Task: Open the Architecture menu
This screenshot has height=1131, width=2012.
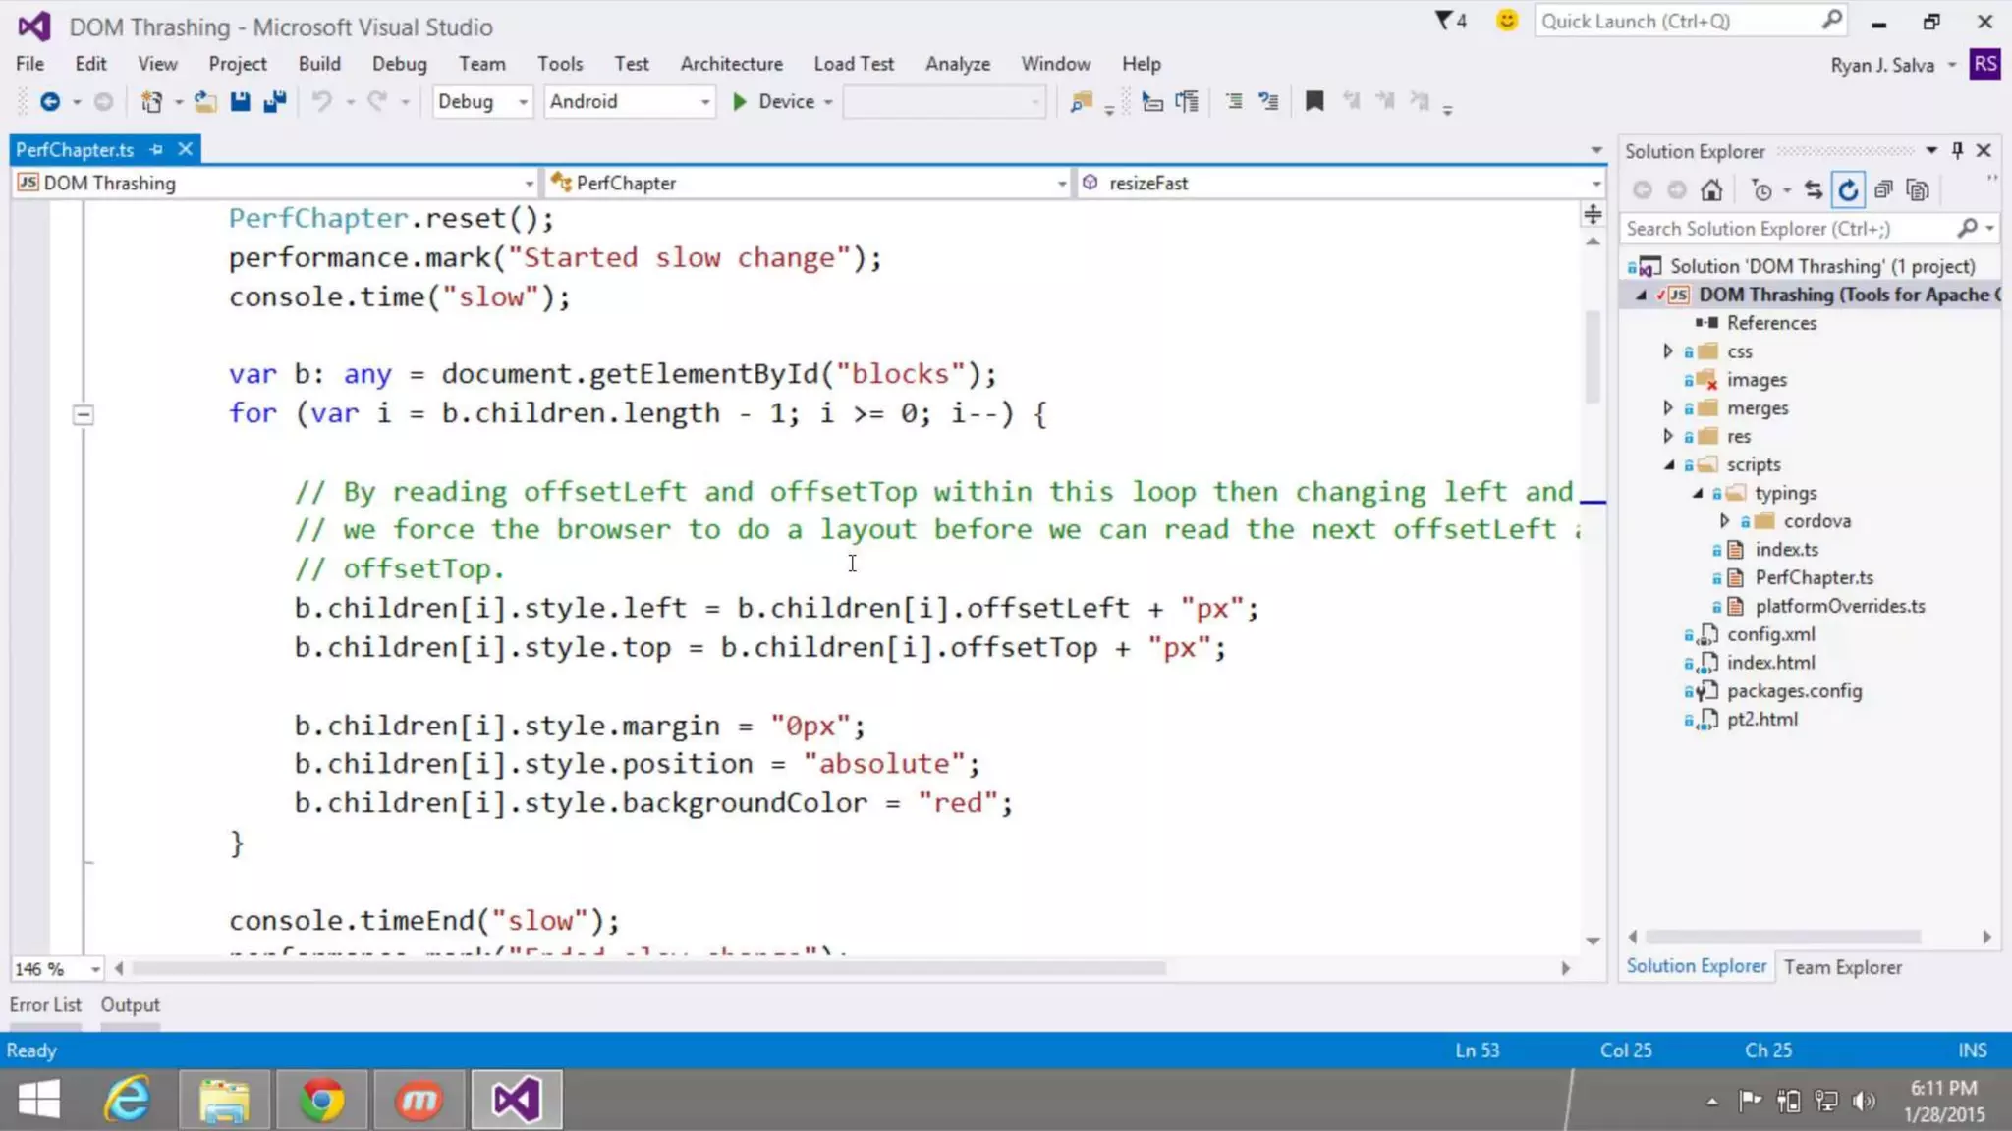Action: coord(731,64)
